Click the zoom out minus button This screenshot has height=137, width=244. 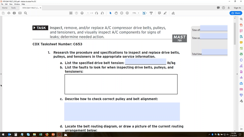(122, 13)
